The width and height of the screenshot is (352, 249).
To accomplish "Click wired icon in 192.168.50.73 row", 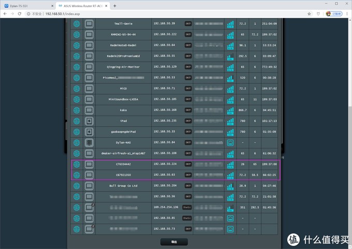I will 230,229.
